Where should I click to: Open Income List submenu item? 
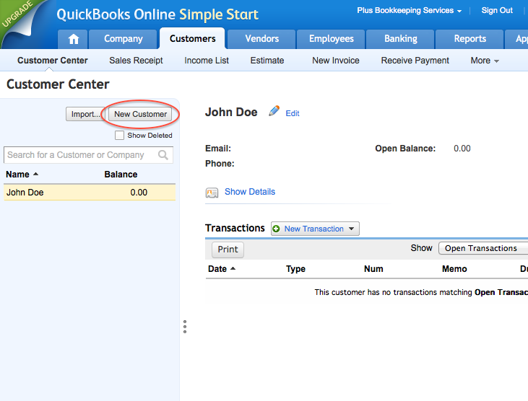tap(207, 61)
